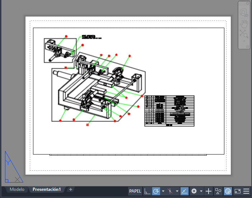Click the workspace switching gear icon
This screenshot has height=198, width=252.
(194, 191)
